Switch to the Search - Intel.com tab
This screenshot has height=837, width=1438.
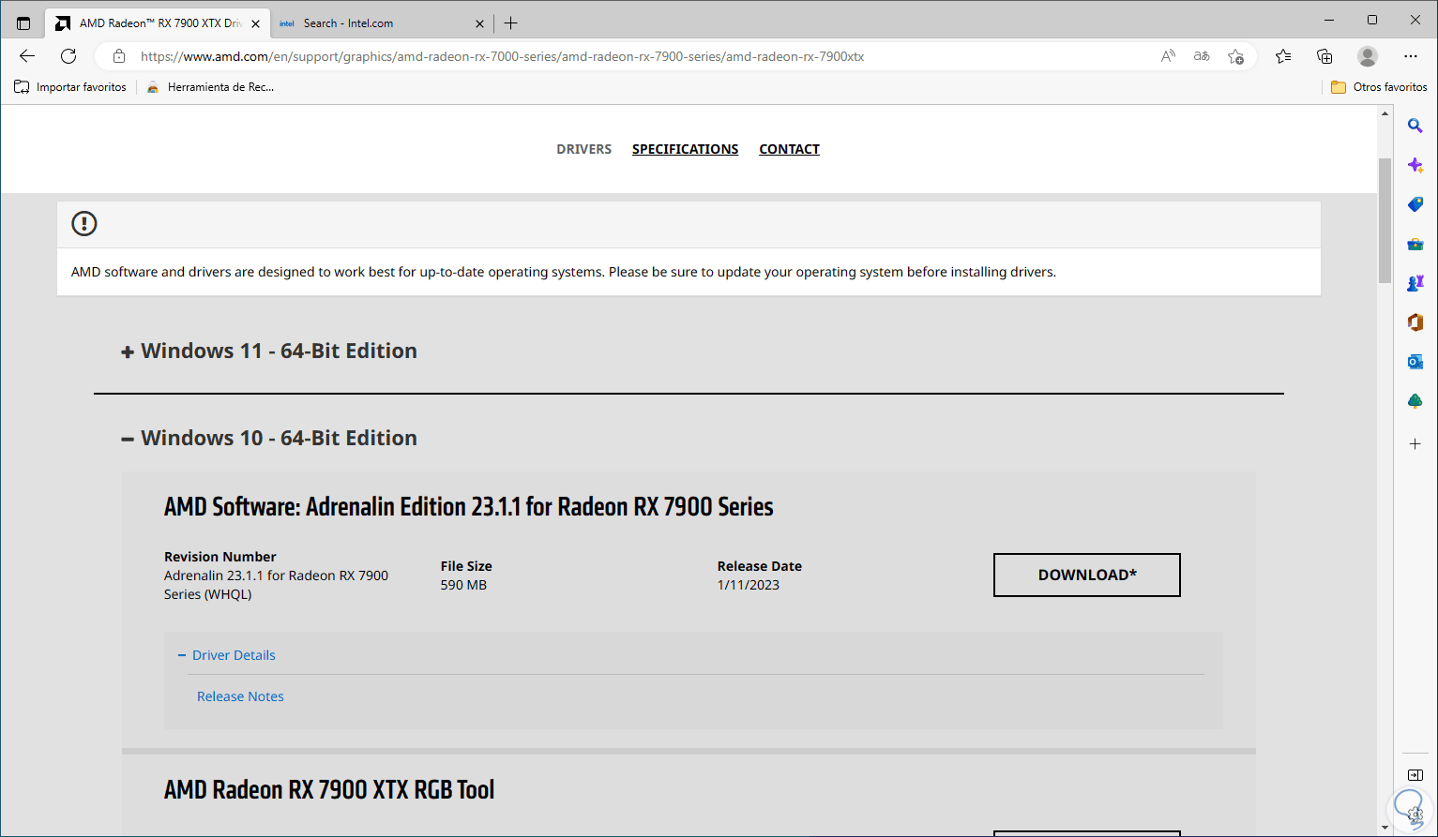coord(383,23)
